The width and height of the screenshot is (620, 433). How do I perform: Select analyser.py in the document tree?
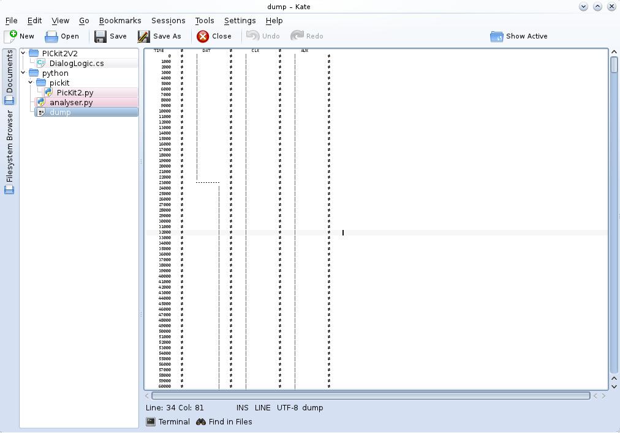point(71,103)
